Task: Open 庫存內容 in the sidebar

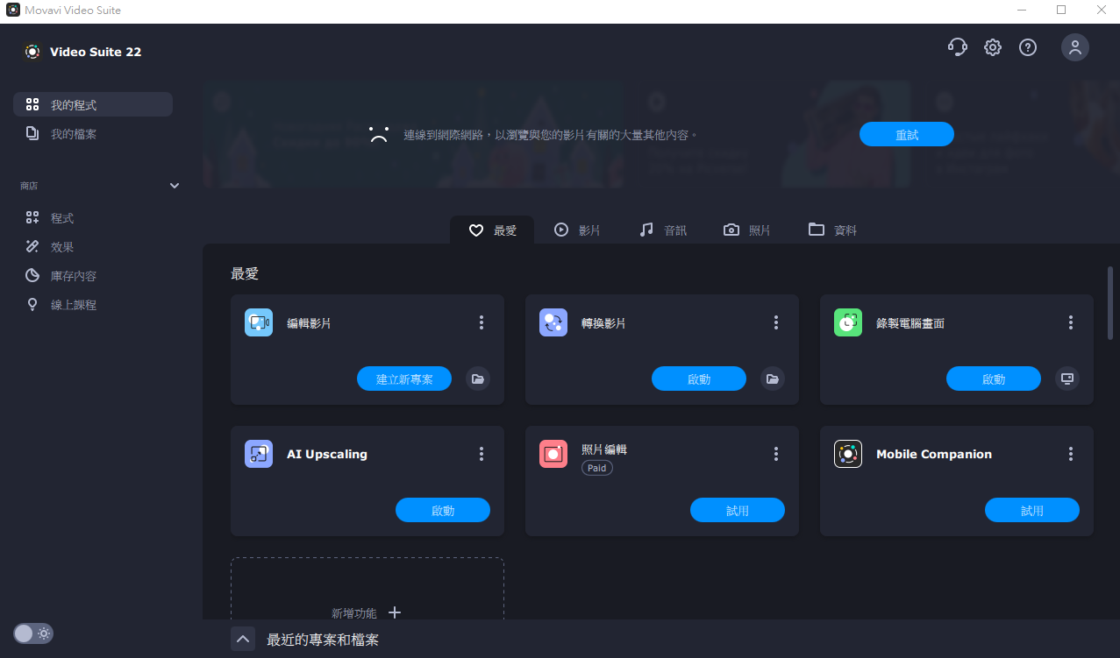Action: [x=93, y=276]
